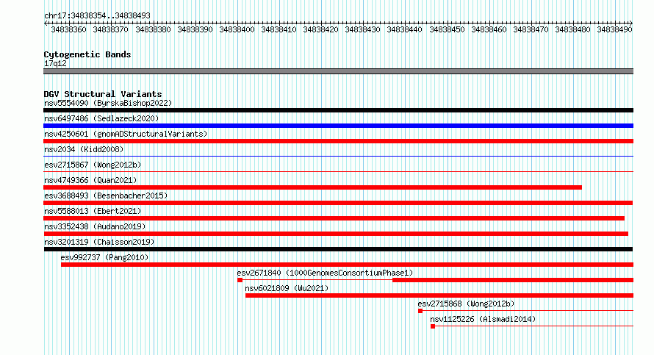Click ruler position 34838370
This screenshot has width=654, height=355.
coord(110,29)
